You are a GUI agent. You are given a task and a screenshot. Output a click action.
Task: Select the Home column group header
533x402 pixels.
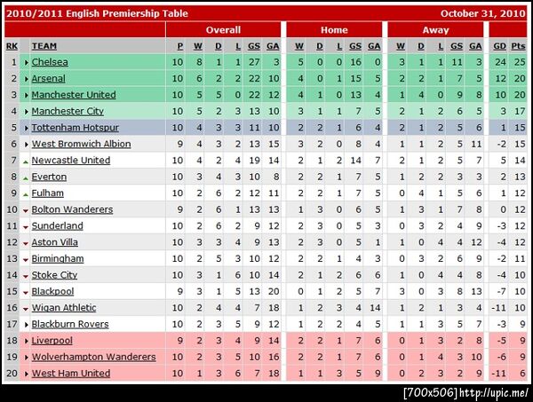334,30
